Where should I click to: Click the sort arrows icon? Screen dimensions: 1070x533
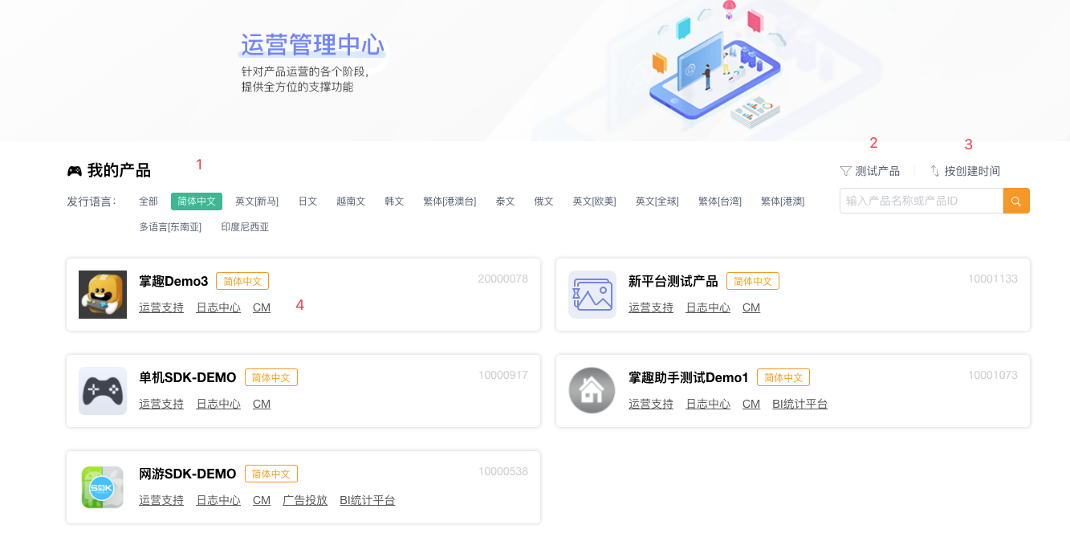click(x=935, y=171)
